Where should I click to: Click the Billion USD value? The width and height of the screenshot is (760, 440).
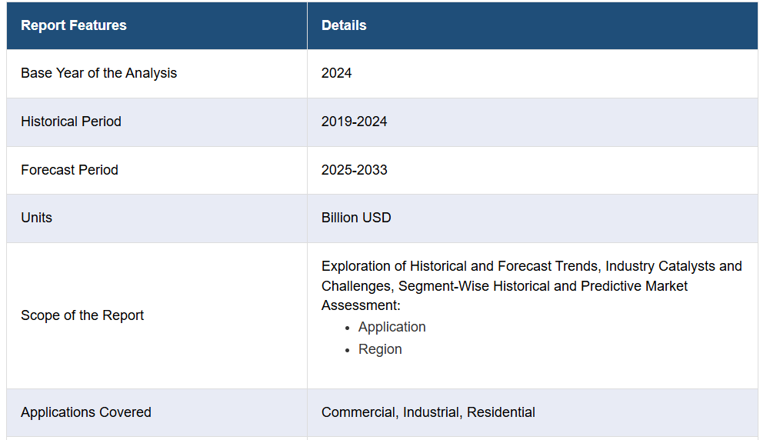[x=356, y=218]
